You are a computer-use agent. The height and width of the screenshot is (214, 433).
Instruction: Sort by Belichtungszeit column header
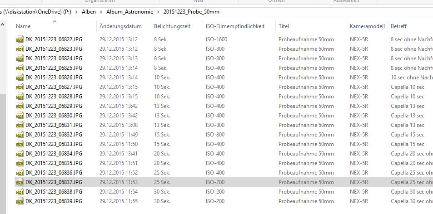(172, 26)
